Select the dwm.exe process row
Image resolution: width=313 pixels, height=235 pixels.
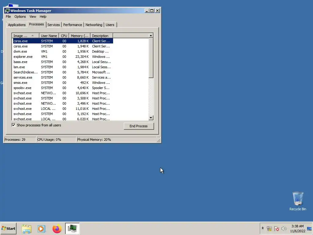(63, 51)
